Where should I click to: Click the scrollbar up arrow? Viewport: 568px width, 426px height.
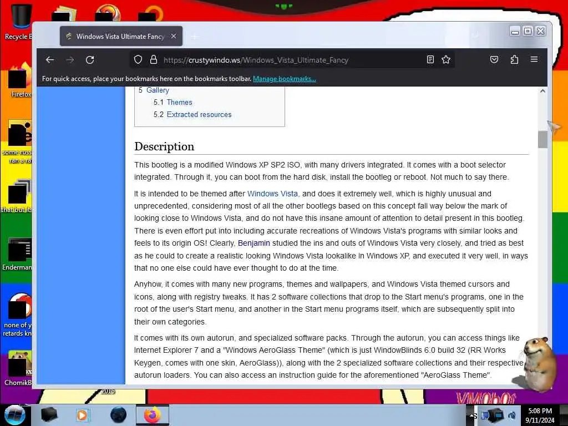point(542,91)
